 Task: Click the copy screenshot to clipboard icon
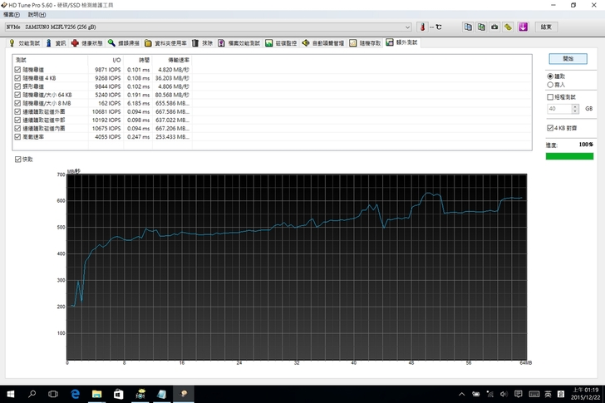[481, 27]
